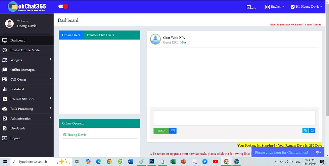Click the calendar icon in top bar

pyautogui.click(x=249, y=7)
